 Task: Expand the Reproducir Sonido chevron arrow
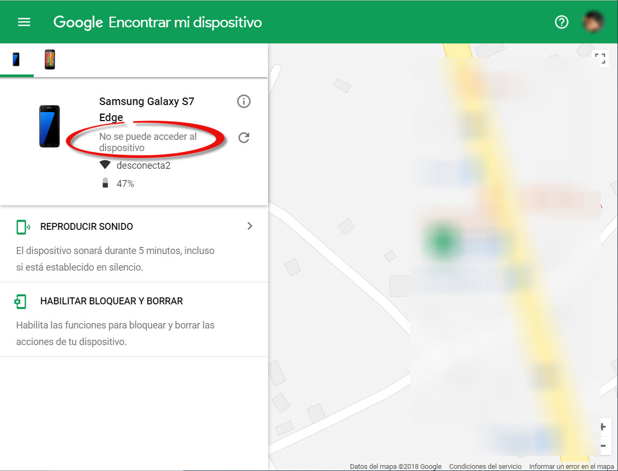coord(249,226)
